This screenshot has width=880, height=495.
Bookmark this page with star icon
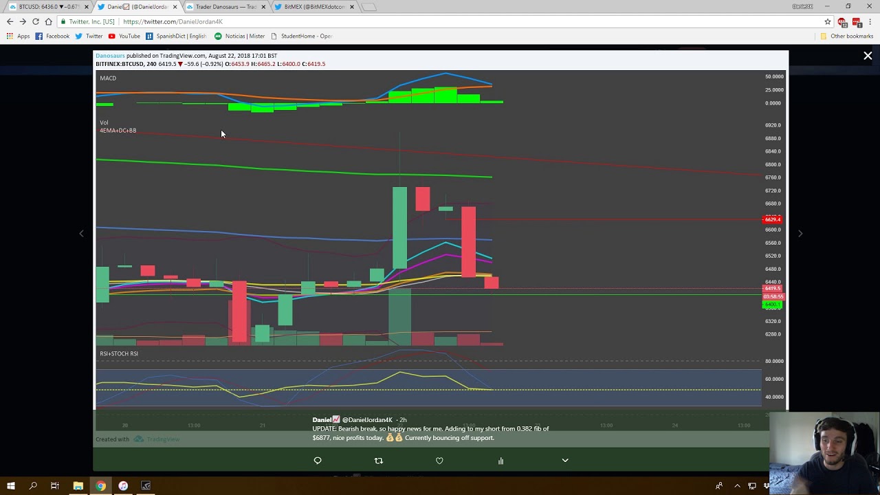tap(828, 21)
